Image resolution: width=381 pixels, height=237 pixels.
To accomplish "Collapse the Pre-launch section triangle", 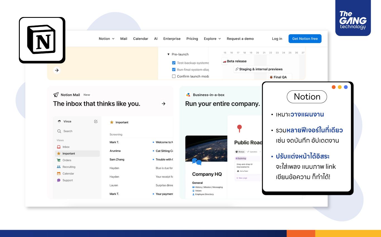I will (168, 54).
